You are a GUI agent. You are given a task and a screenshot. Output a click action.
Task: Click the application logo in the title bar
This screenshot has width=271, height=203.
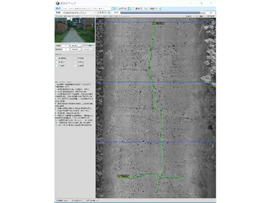click(57, 3)
